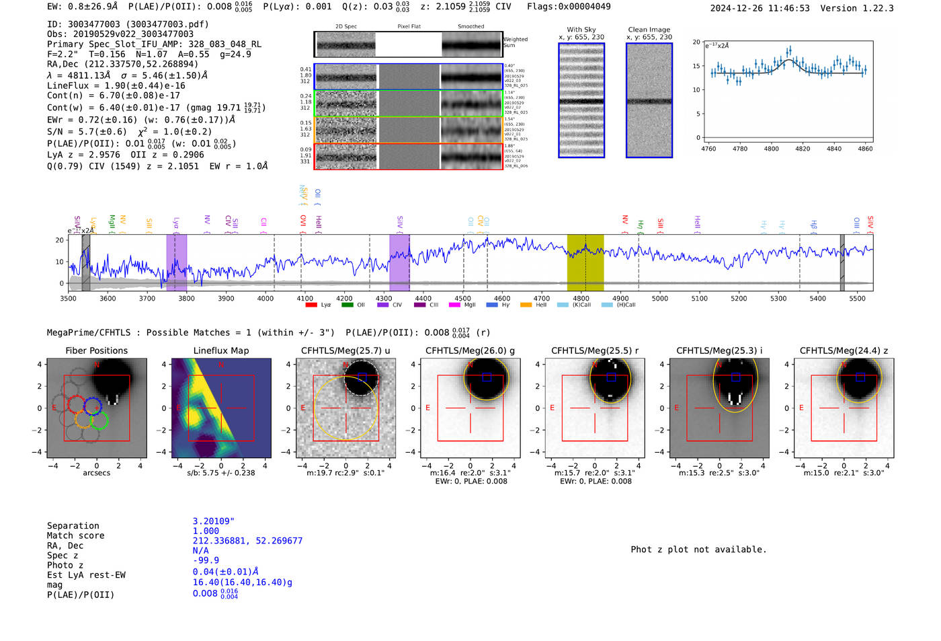Click the Separation value 3.20109"
The width and height of the screenshot is (941, 641).
[214, 521]
